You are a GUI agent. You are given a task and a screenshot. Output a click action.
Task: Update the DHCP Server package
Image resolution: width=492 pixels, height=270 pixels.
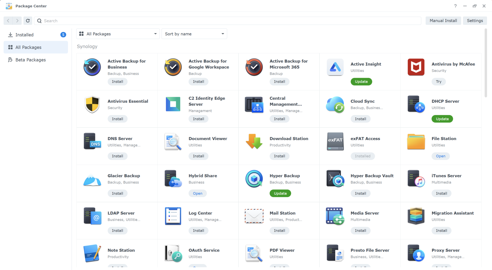442,119
